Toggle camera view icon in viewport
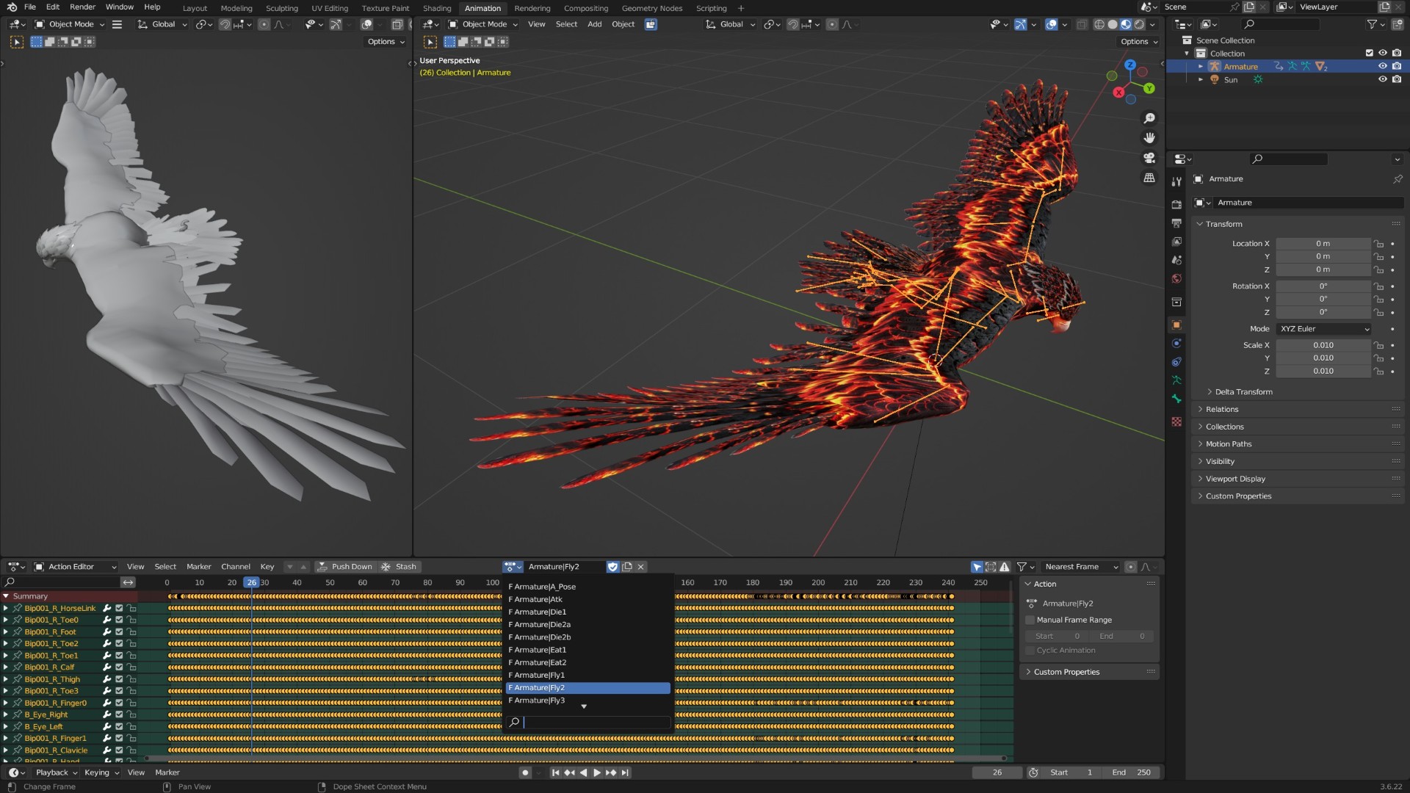 1149,158
